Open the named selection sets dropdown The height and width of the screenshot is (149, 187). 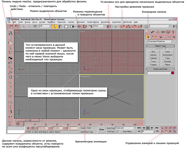(160, 26)
